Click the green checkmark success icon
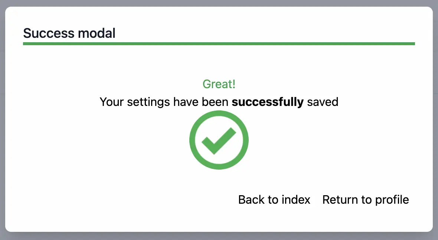 pos(218,141)
